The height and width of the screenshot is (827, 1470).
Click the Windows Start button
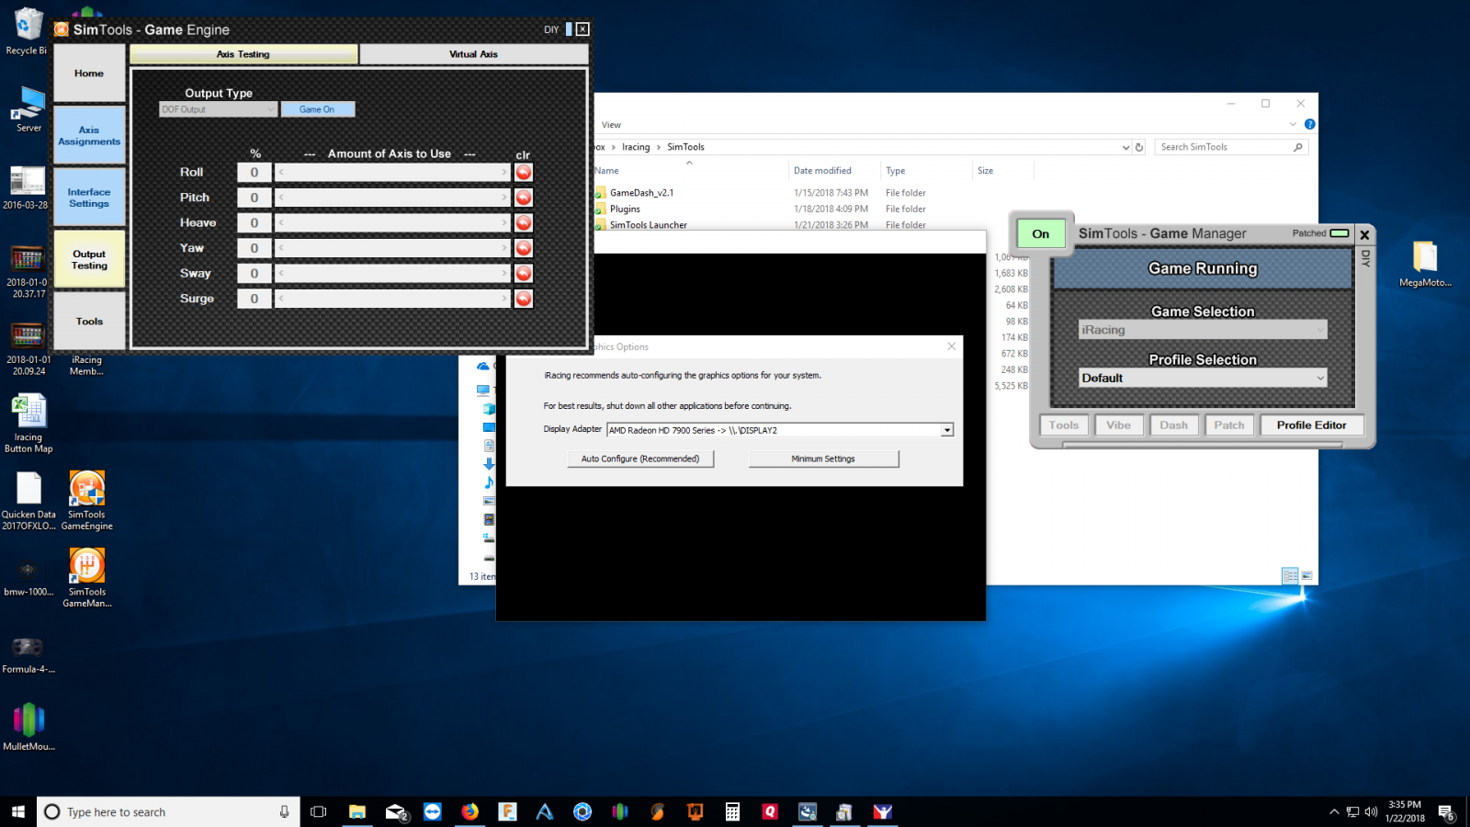pyautogui.click(x=18, y=811)
